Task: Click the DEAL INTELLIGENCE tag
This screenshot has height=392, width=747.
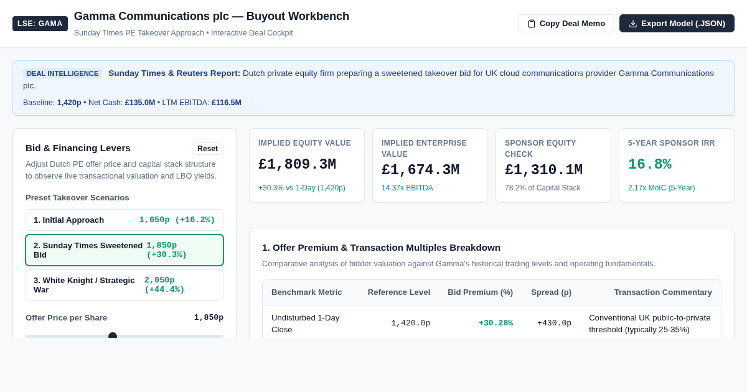Action: 62,73
